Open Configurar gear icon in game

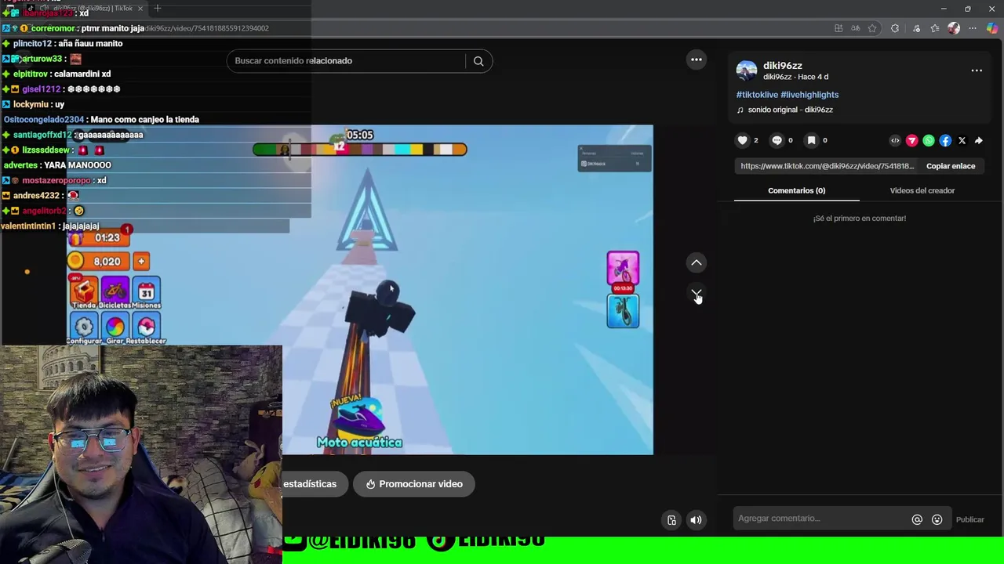(83, 328)
